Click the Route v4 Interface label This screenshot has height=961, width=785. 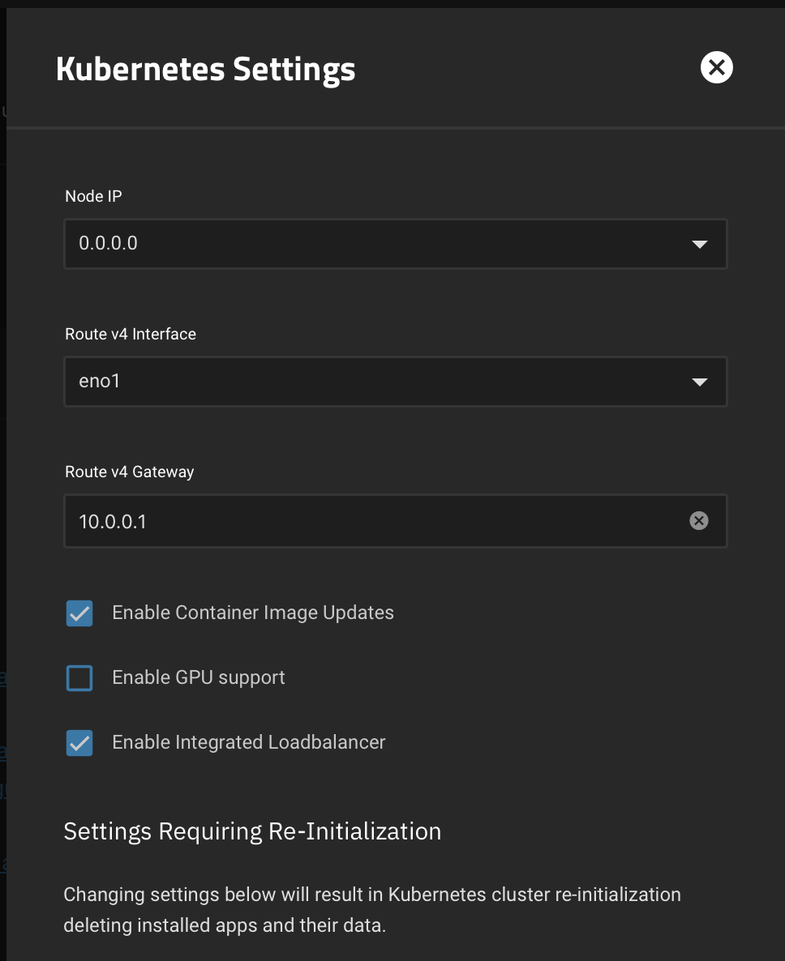(x=131, y=334)
